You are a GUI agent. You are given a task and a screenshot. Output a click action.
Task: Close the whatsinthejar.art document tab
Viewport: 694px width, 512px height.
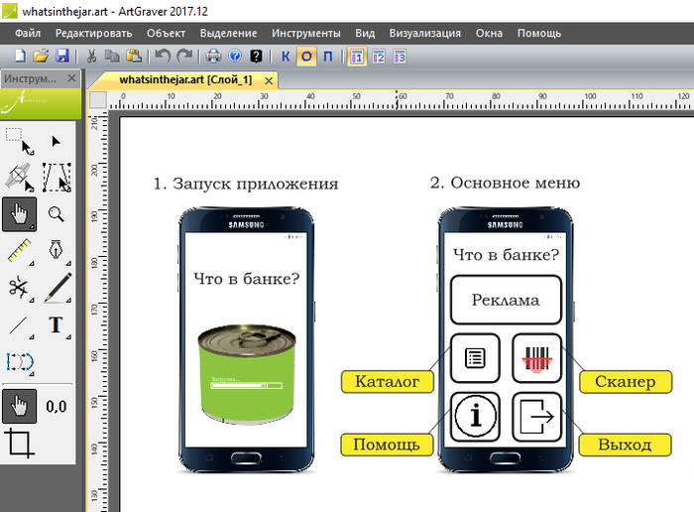[x=269, y=80]
